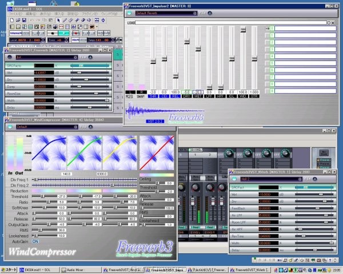Toggle the power button in NVerb window
Viewport: 343px width, 274px height.
(x=234, y=179)
